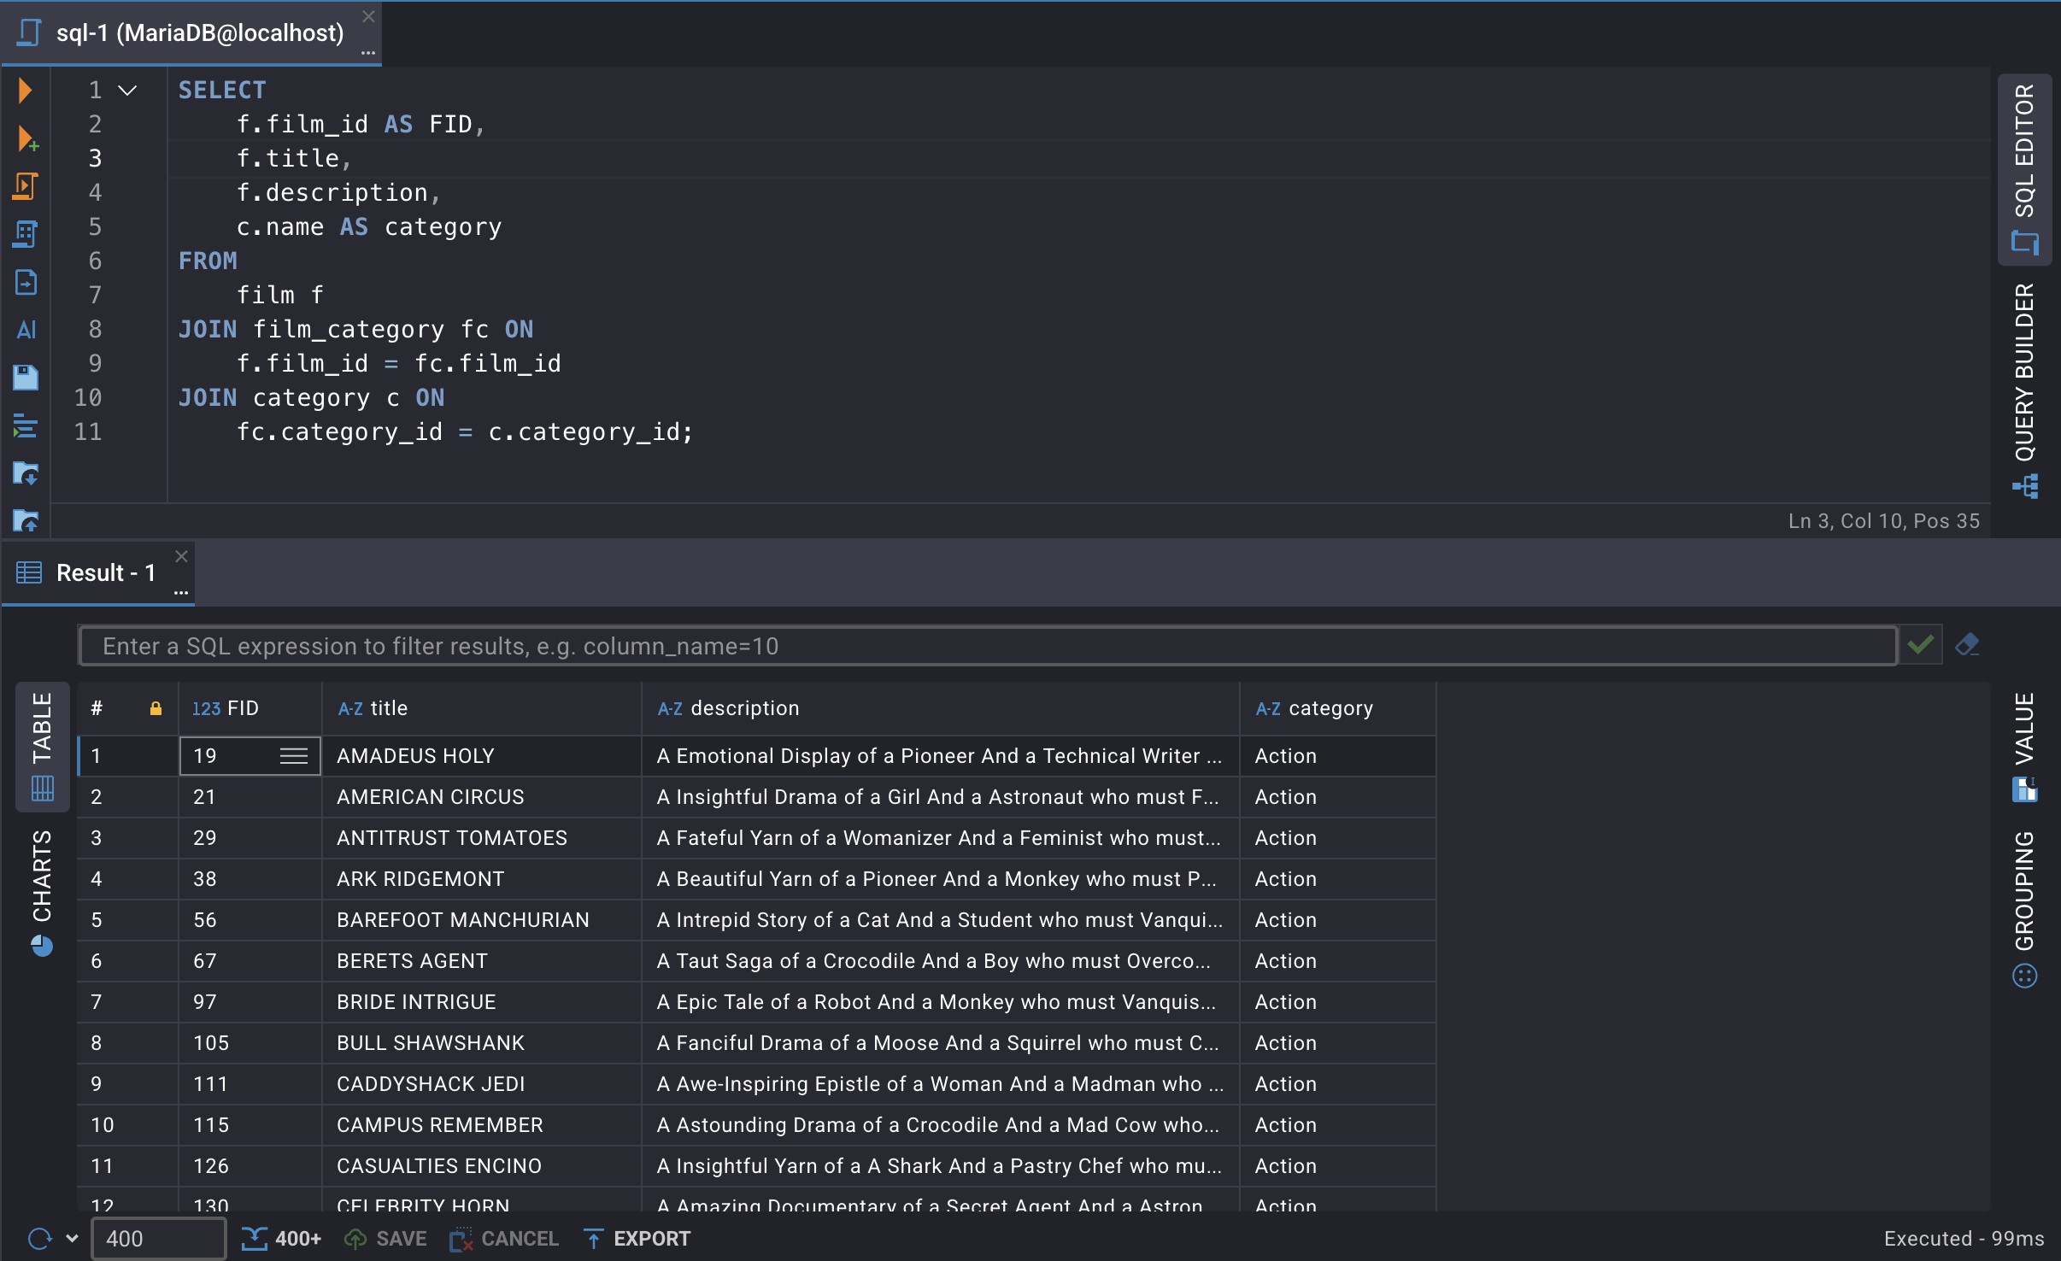Image resolution: width=2061 pixels, height=1261 pixels.
Task: Click the save script floppy icon
Action: point(26,378)
